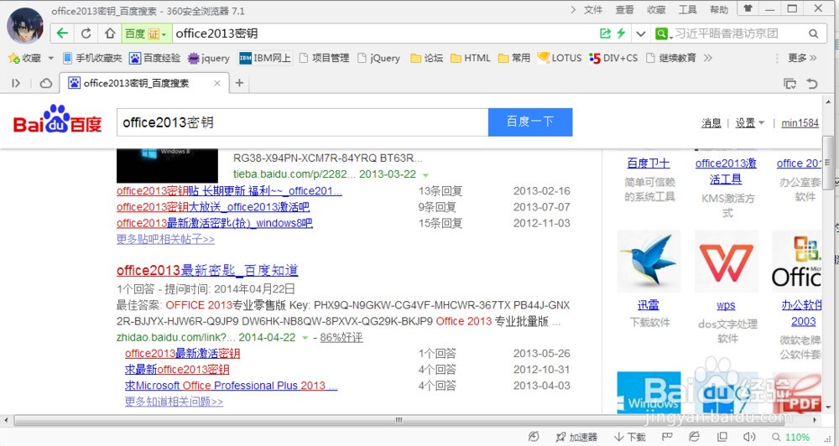
Task: Open the 帮助 menu
Action: point(719,9)
